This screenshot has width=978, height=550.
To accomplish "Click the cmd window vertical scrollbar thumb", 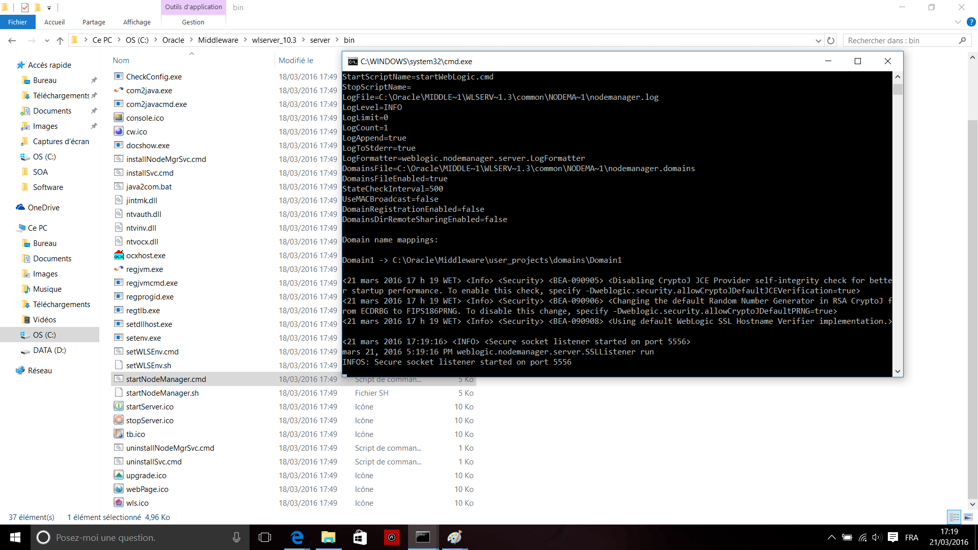I will pos(898,89).
